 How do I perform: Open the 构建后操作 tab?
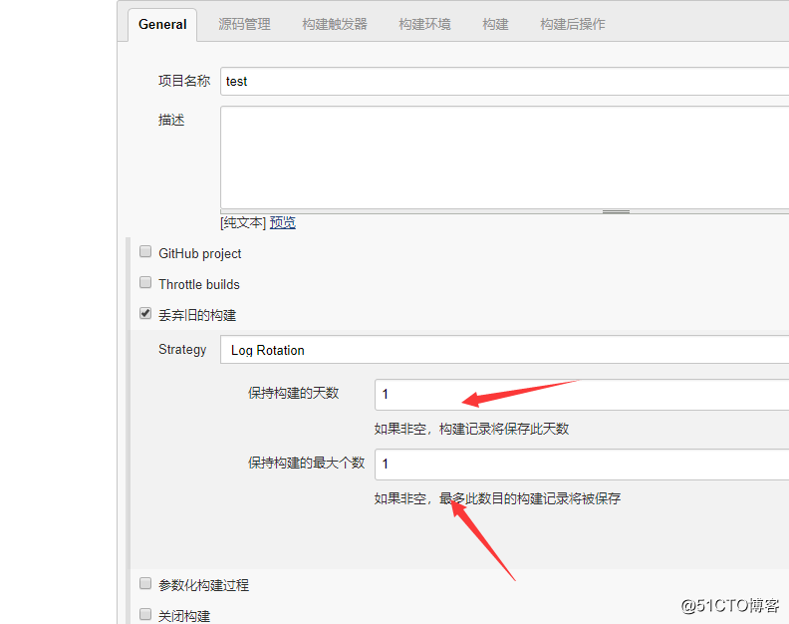tap(572, 24)
